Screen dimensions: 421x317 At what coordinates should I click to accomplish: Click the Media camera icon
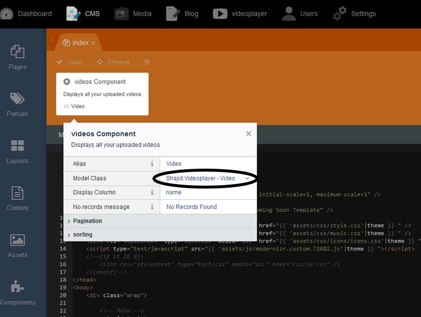(x=122, y=14)
